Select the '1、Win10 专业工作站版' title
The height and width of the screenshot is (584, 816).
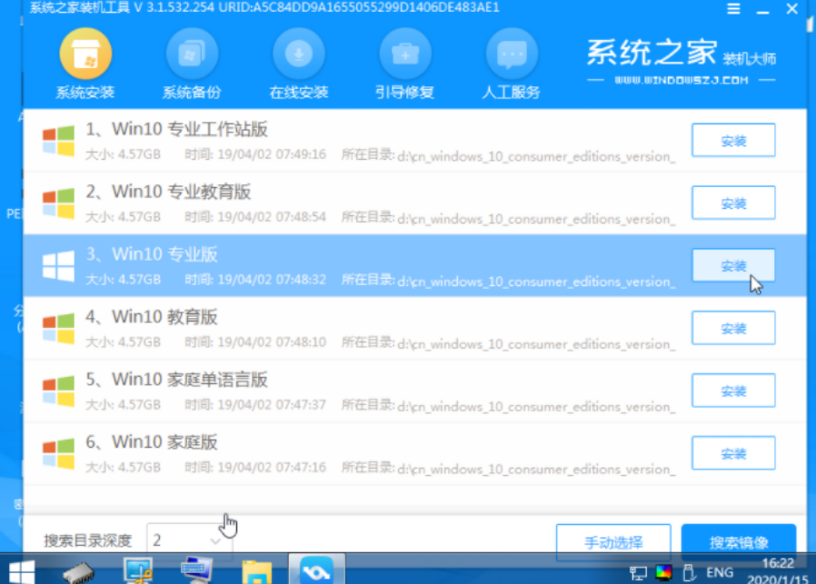pyautogui.click(x=176, y=129)
